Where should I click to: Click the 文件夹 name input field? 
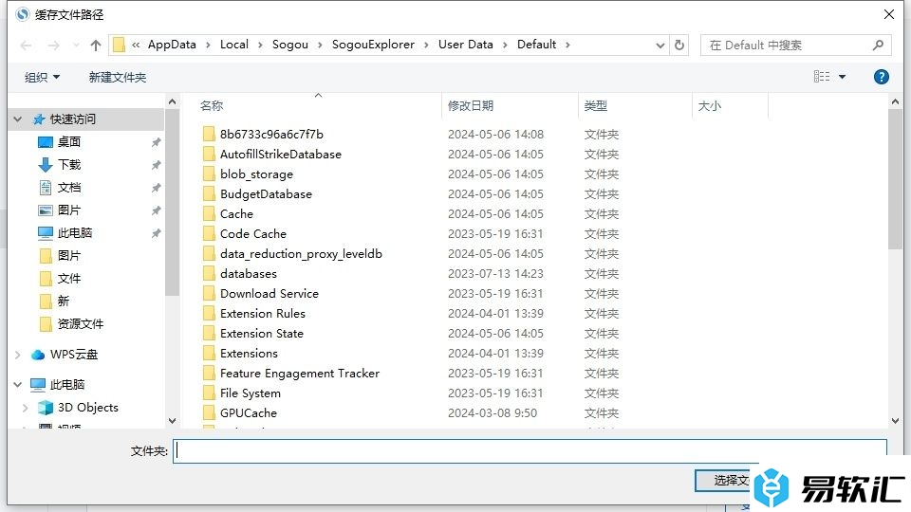pyautogui.click(x=530, y=451)
